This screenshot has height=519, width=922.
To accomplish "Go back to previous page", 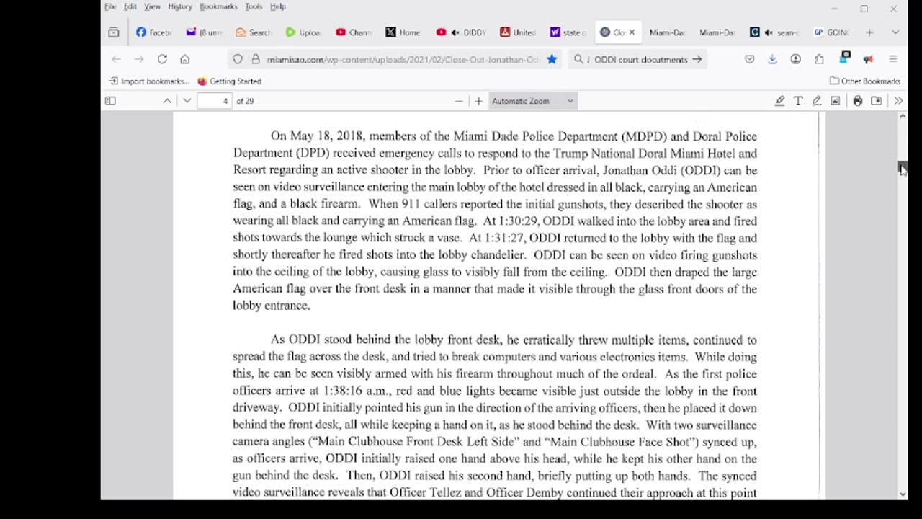I will pos(116,60).
